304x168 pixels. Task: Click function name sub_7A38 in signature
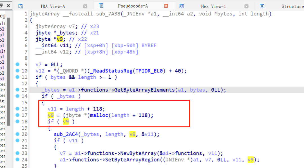(108, 14)
